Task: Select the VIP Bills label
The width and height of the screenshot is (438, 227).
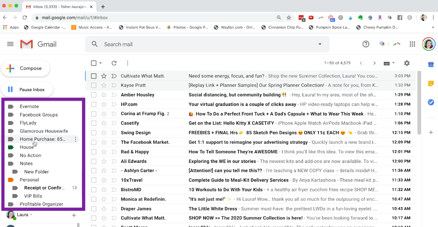Action: (x=33, y=196)
